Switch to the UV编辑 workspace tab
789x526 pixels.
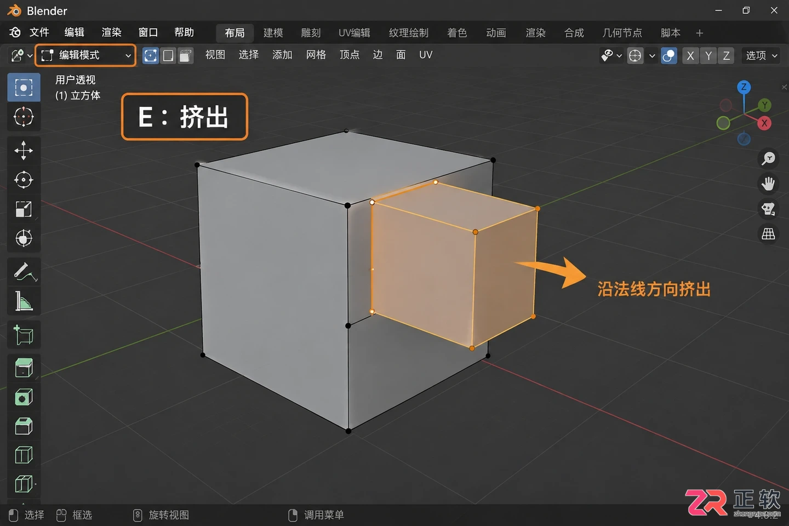tap(354, 33)
